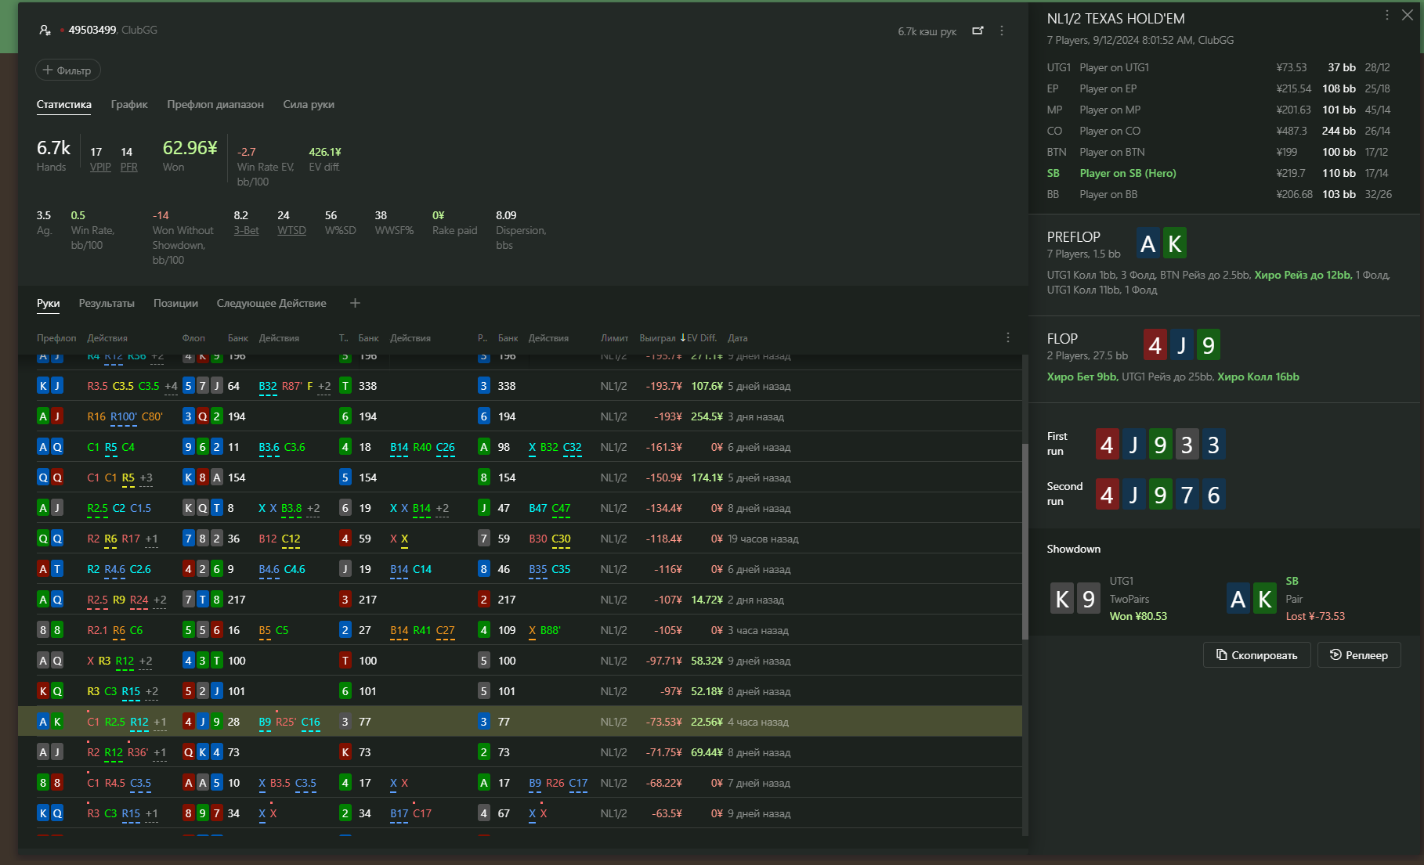Click the red 4 flop card in FLOP section
The height and width of the screenshot is (865, 1424).
(x=1155, y=345)
